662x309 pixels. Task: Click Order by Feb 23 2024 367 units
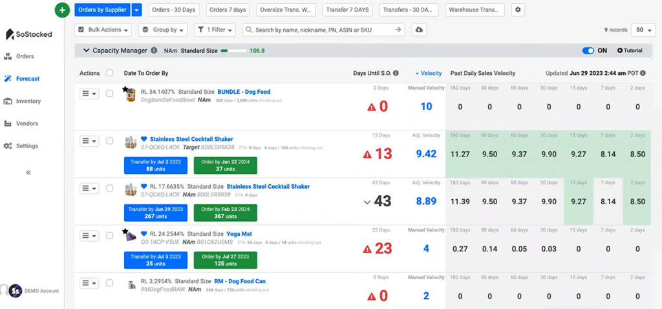click(x=225, y=212)
